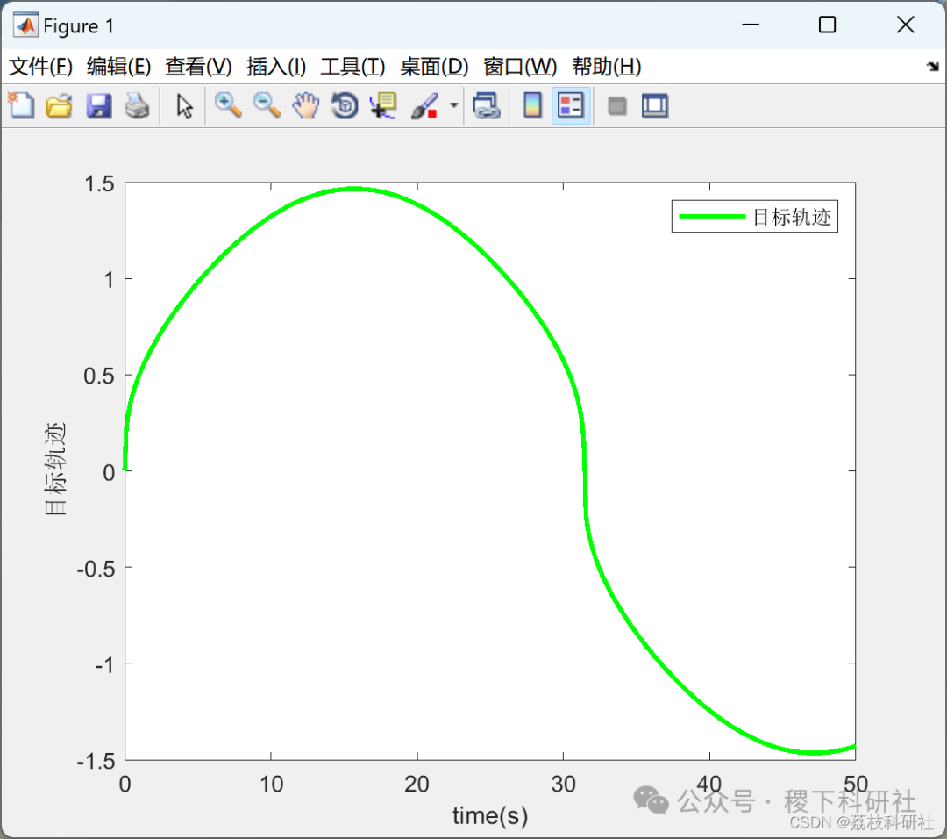Viewport: 947px width, 839px height.
Task: Insert a colorbar using the toolbar icon
Action: pyautogui.click(x=532, y=106)
